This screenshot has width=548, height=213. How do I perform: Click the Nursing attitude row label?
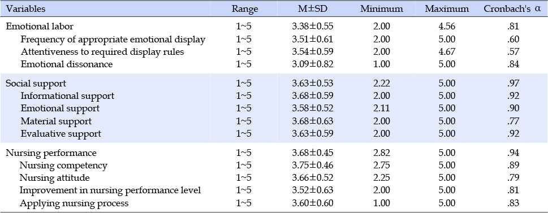[54, 178]
